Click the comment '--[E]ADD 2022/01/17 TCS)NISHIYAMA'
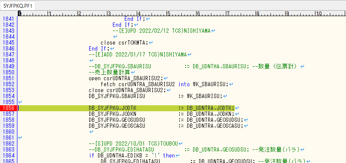 point(138,54)
